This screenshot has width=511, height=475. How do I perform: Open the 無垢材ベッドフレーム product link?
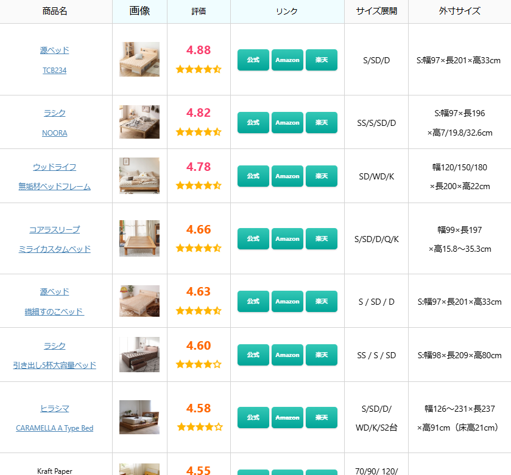(x=54, y=187)
